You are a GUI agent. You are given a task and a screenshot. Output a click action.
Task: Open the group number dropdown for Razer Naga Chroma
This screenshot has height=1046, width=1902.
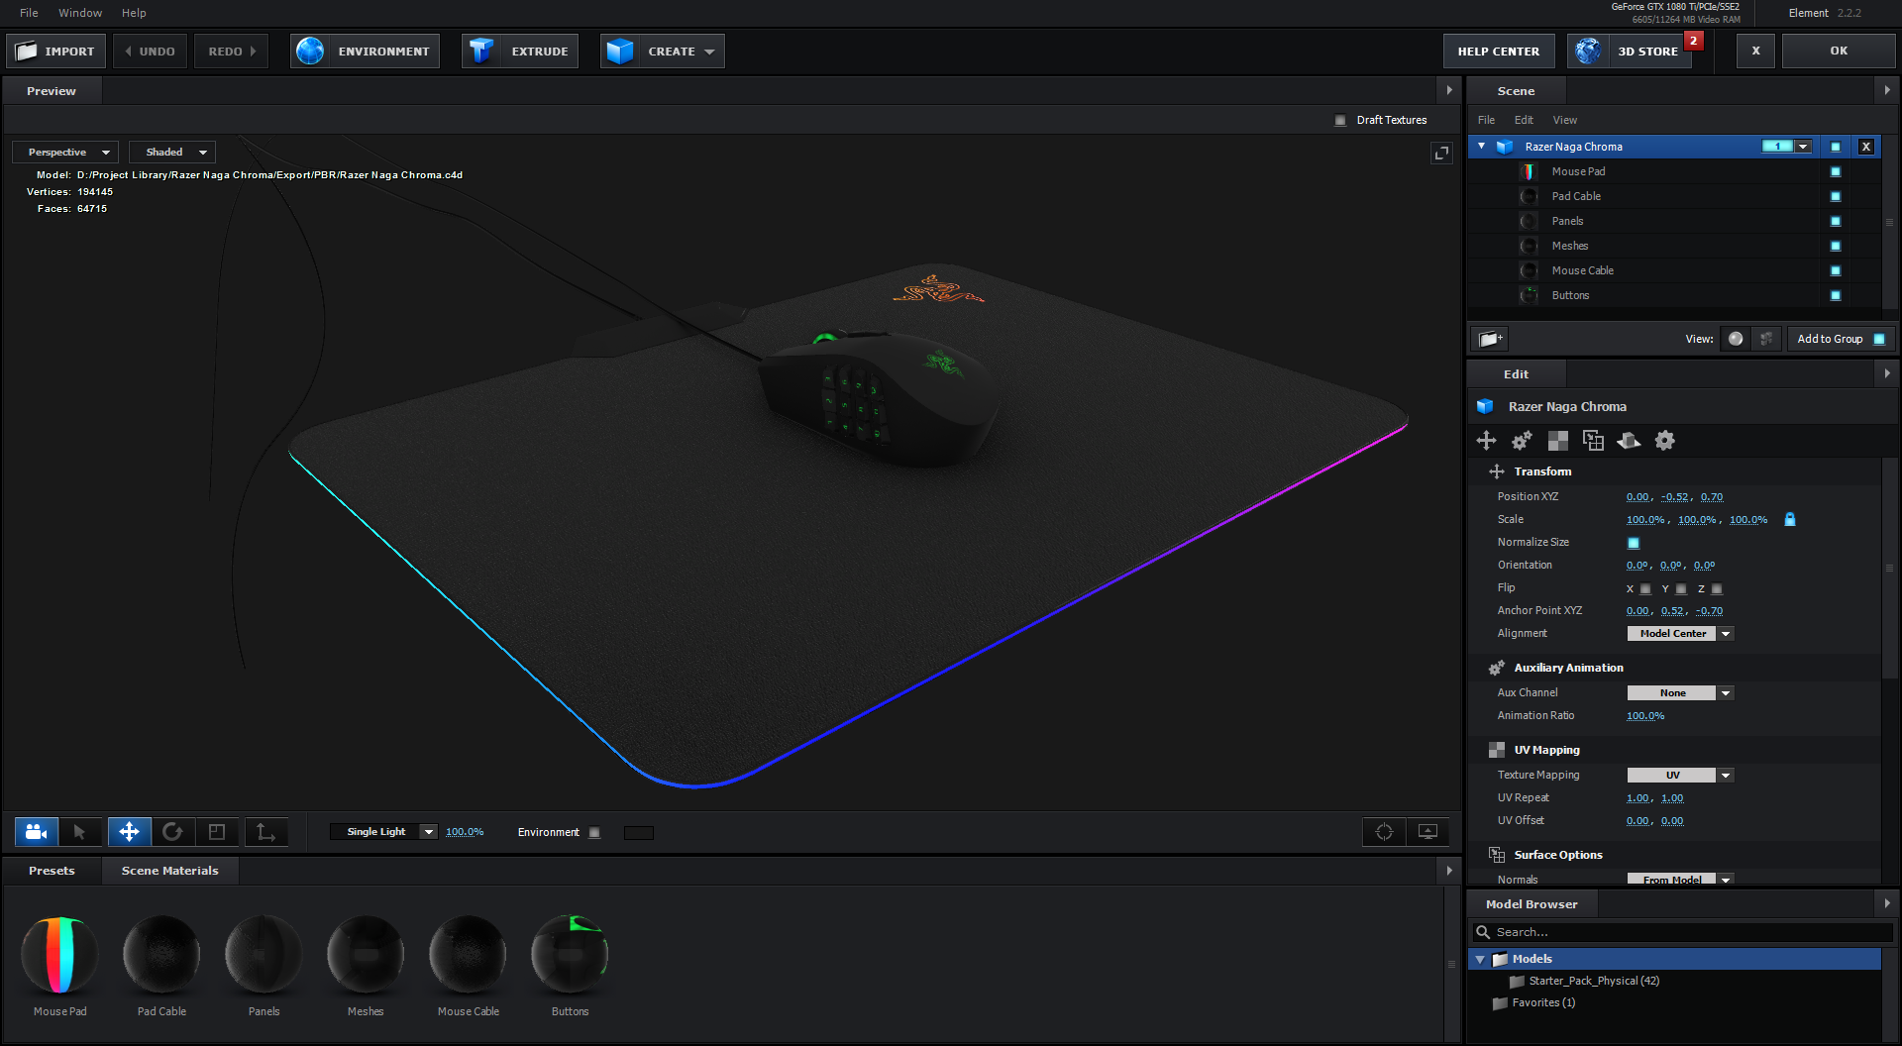(1804, 147)
